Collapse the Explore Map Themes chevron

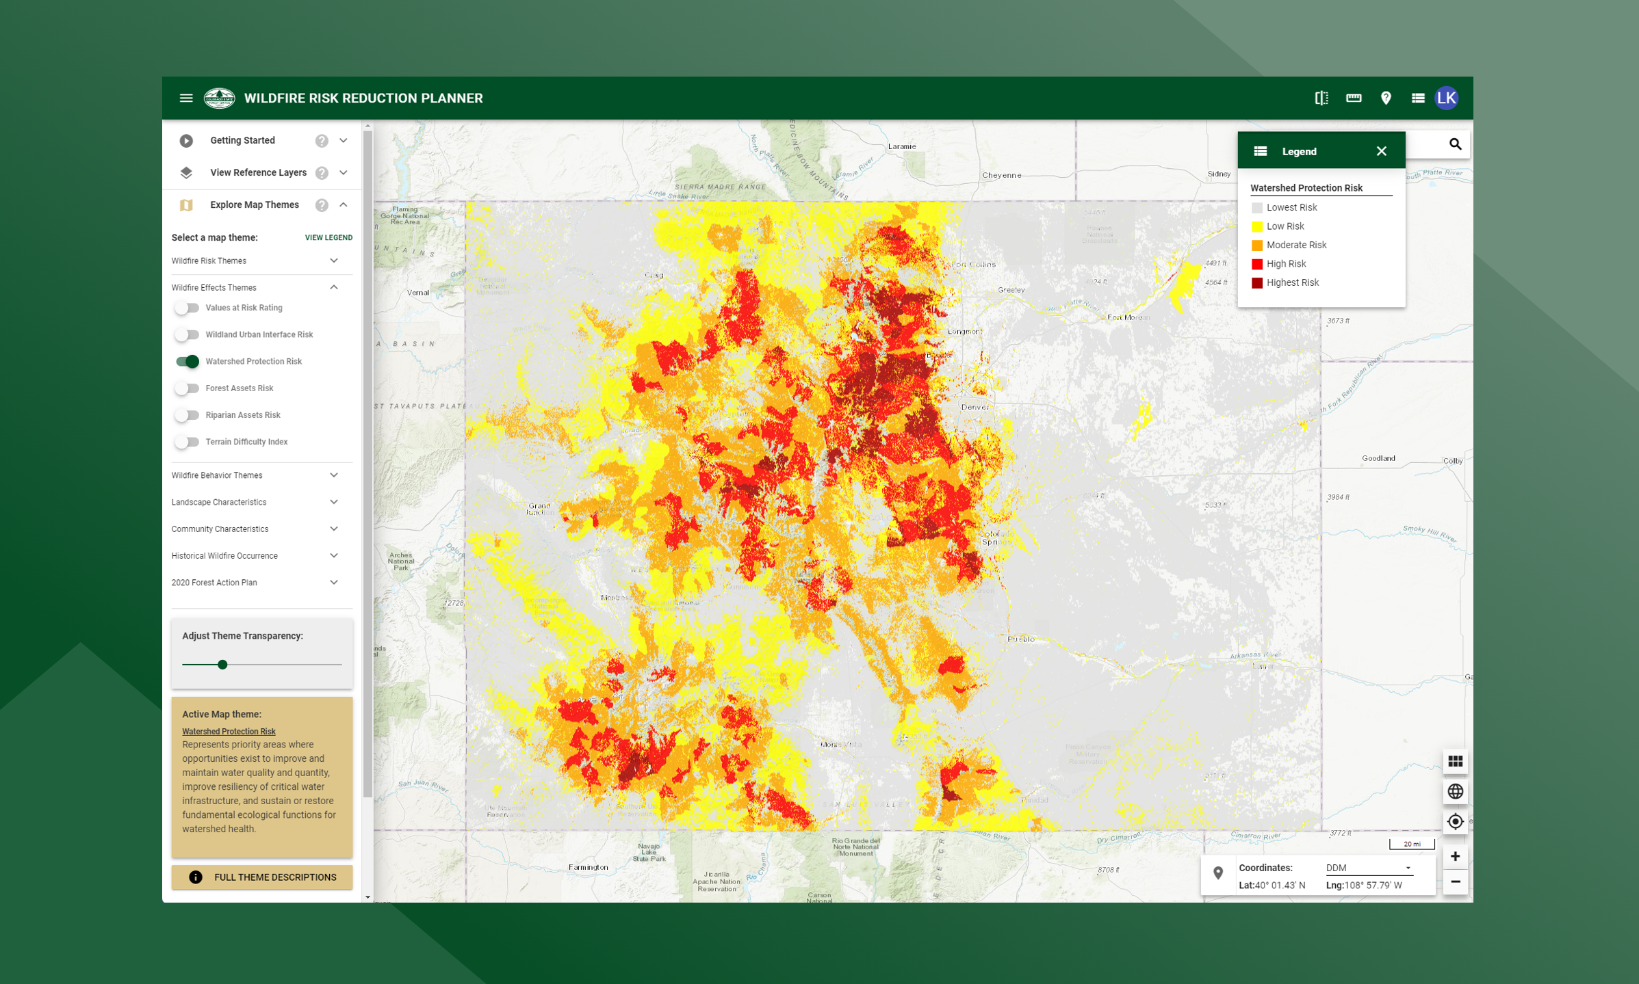[x=344, y=205]
